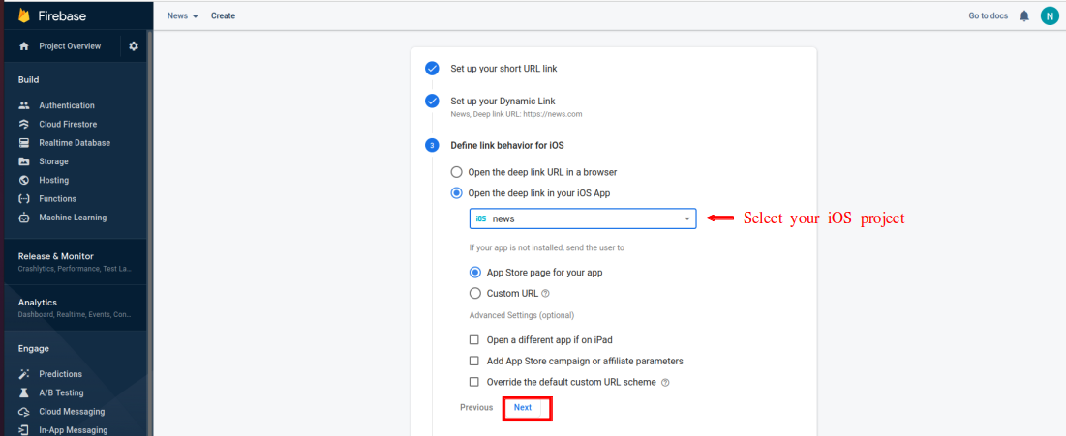This screenshot has width=1066, height=436.
Task: Click the Machine Learning robot icon
Action: pyautogui.click(x=24, y=218)
